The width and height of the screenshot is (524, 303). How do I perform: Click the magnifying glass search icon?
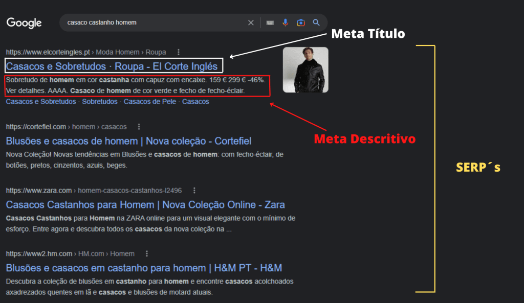coord(316,22)
